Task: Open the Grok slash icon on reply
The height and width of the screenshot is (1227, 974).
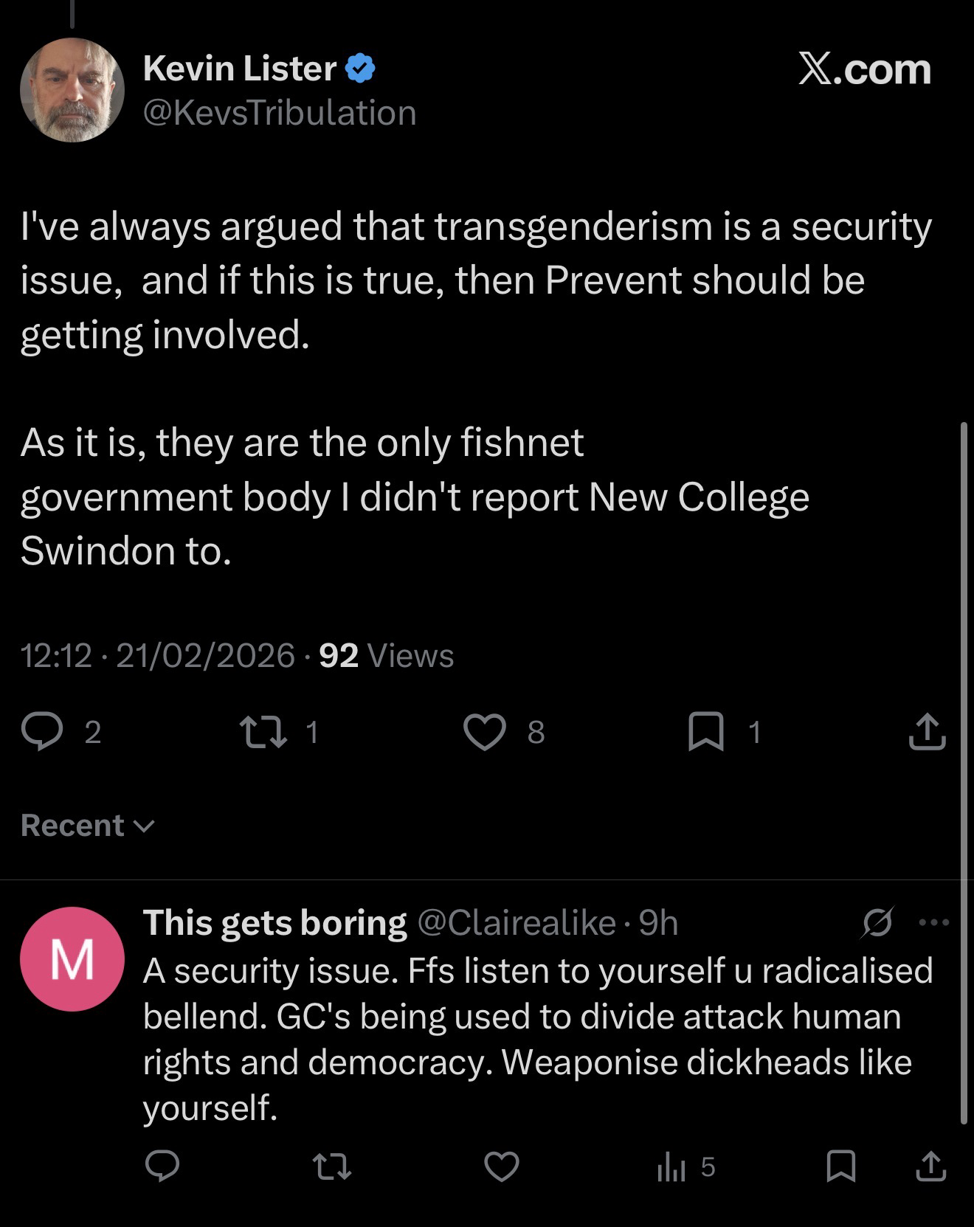Action: coord(877,922)
